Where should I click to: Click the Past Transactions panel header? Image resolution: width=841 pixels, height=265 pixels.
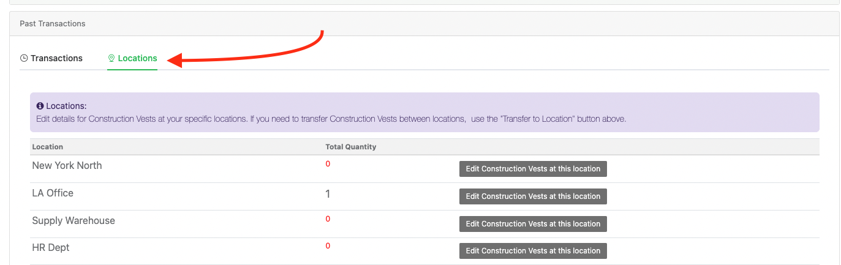(x=53, y=24)
